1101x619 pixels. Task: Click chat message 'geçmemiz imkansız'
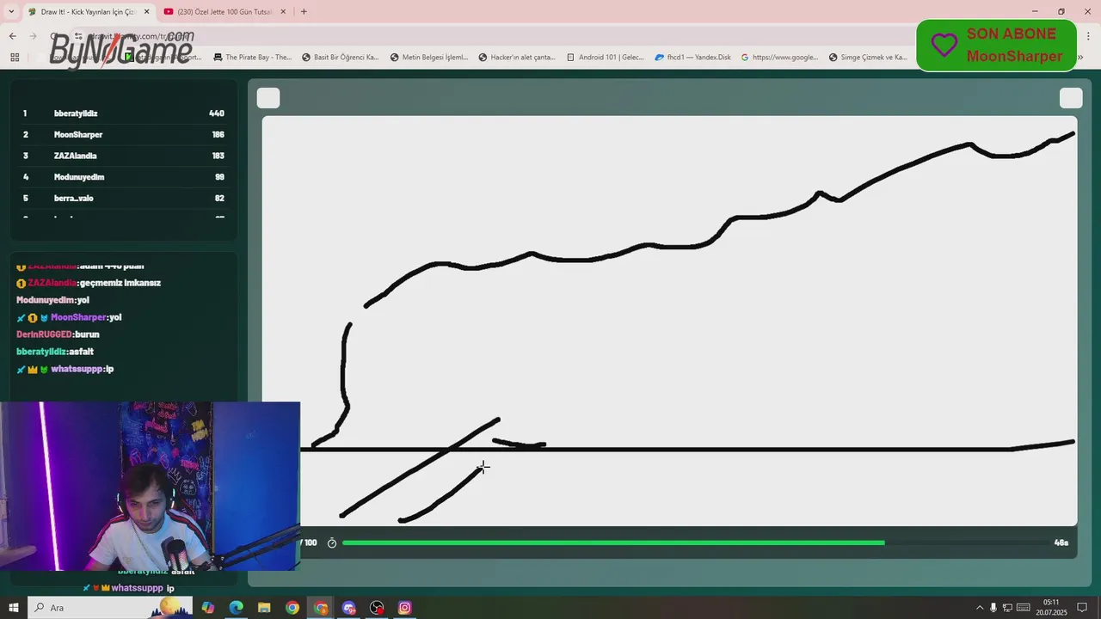[x=120, y=283]
